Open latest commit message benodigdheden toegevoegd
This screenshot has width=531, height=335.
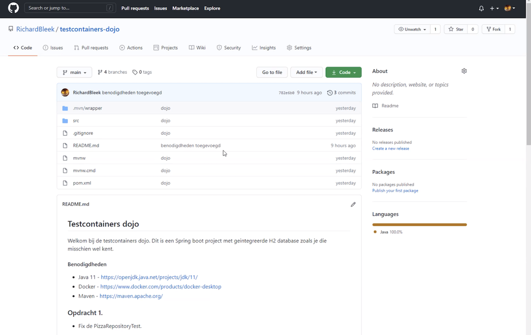[132, 93]
